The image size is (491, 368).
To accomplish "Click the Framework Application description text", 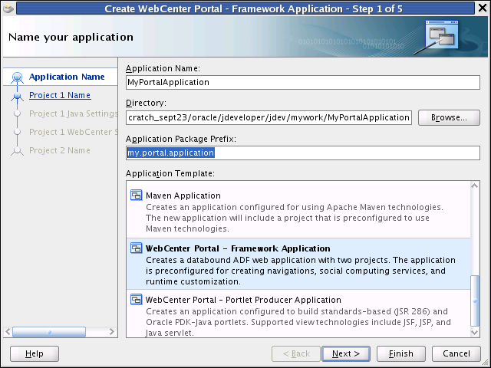I will pos(301,271).
